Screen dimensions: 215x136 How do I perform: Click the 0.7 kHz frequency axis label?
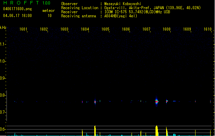pyautogui.click(x=3, y=112)
